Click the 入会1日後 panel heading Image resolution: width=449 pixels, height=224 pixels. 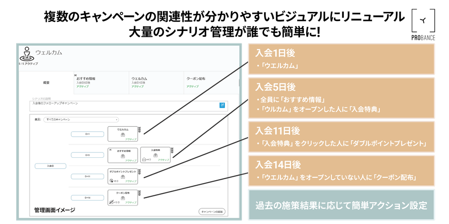coord(275,53)
